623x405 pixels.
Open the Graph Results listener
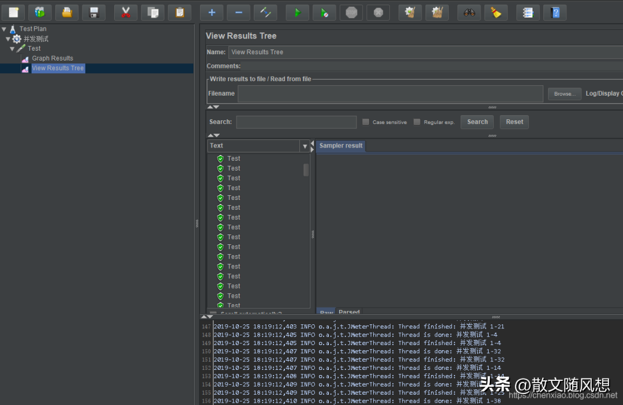pos(52,58)
